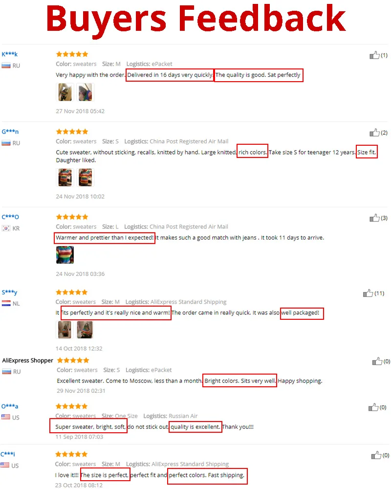Viewport: 391px width, 489px height.
Task: Click Russian flag next to K***k
Action: click(x=6, y=66)
